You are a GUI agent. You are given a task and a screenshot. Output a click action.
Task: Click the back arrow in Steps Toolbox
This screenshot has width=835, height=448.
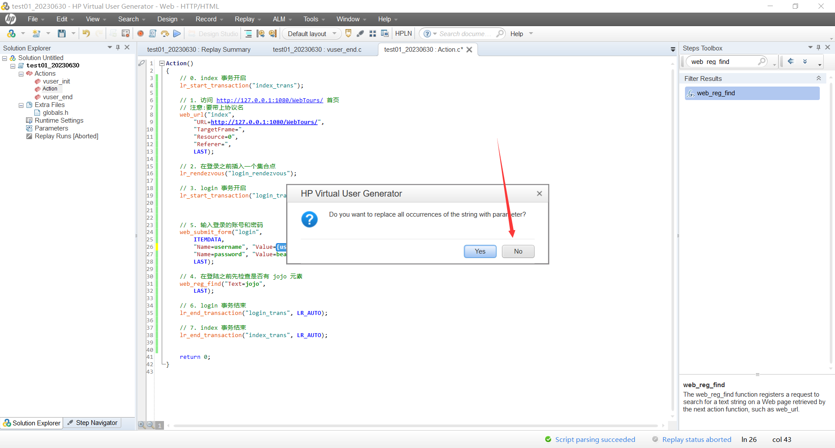pyautogui.click(x=791, y=61)
